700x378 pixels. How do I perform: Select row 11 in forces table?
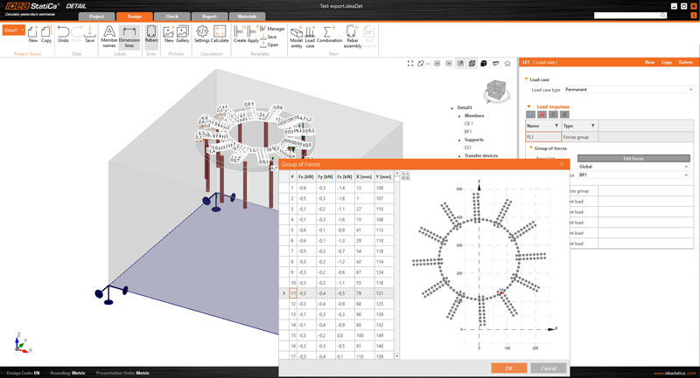(x=292, y=293)
